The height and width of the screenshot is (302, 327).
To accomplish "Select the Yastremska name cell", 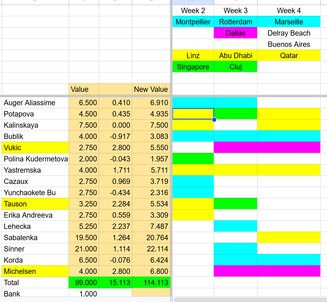I will 35,170.
